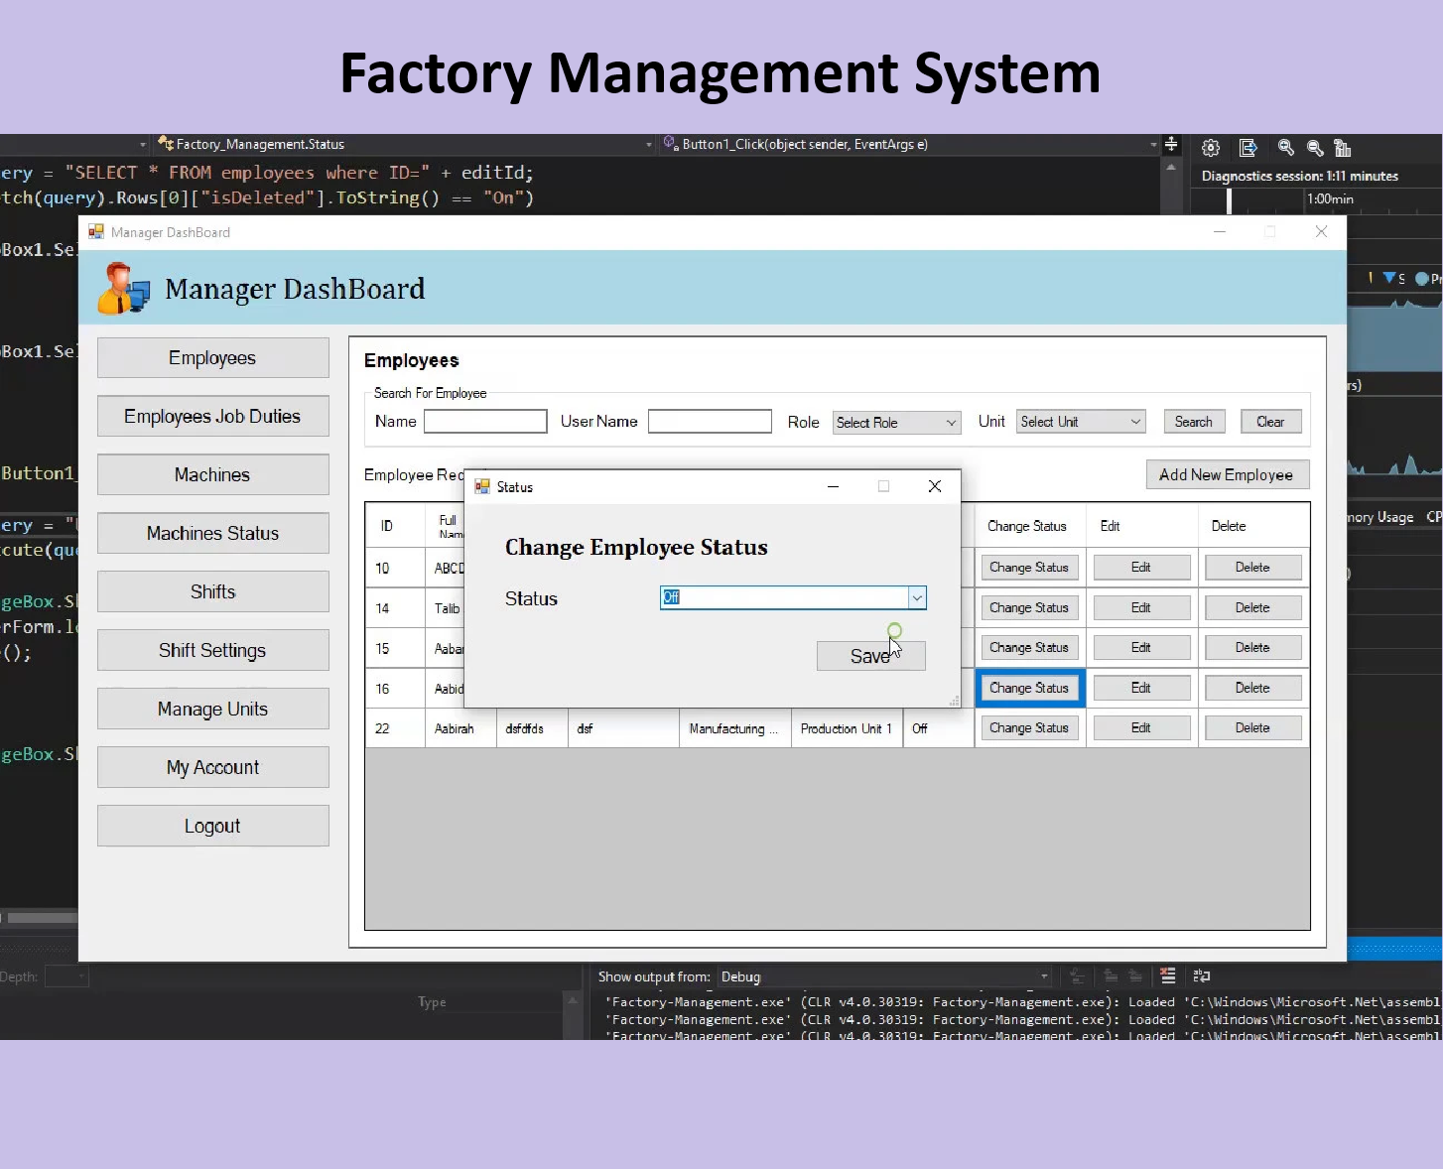Click the bar chart icon in diagnostics toolbar

[1343, 148]
